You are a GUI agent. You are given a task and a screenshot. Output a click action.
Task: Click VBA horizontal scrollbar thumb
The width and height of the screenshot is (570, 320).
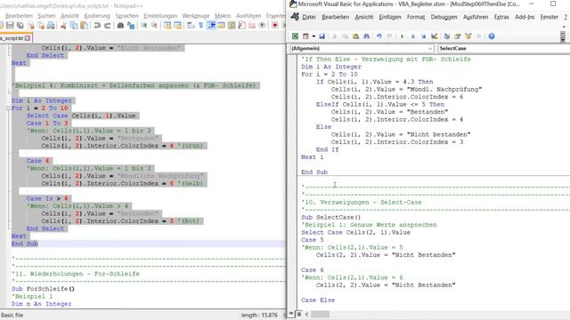pos(320,314)
